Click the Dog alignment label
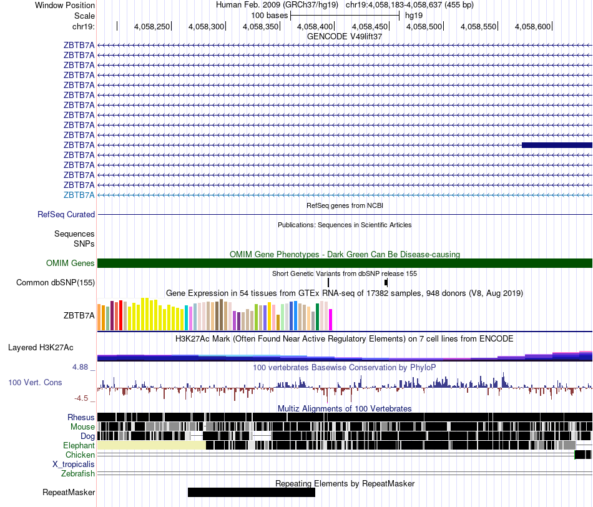Image resolution: width=593 pixels, height=507 pixels. pos(88,436)
